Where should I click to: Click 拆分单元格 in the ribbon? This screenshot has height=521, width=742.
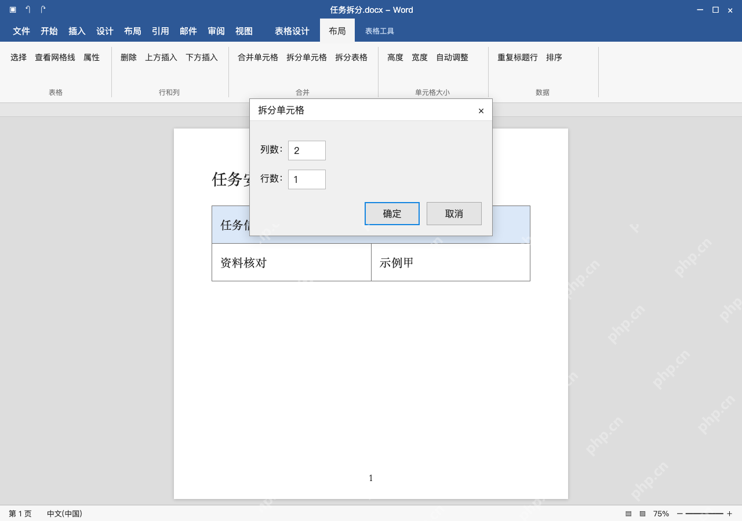point(307,57)
